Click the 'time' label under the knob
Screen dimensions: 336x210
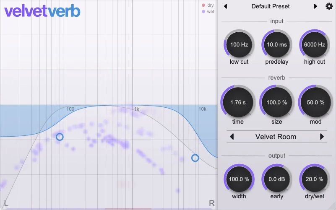pos(238,122)
